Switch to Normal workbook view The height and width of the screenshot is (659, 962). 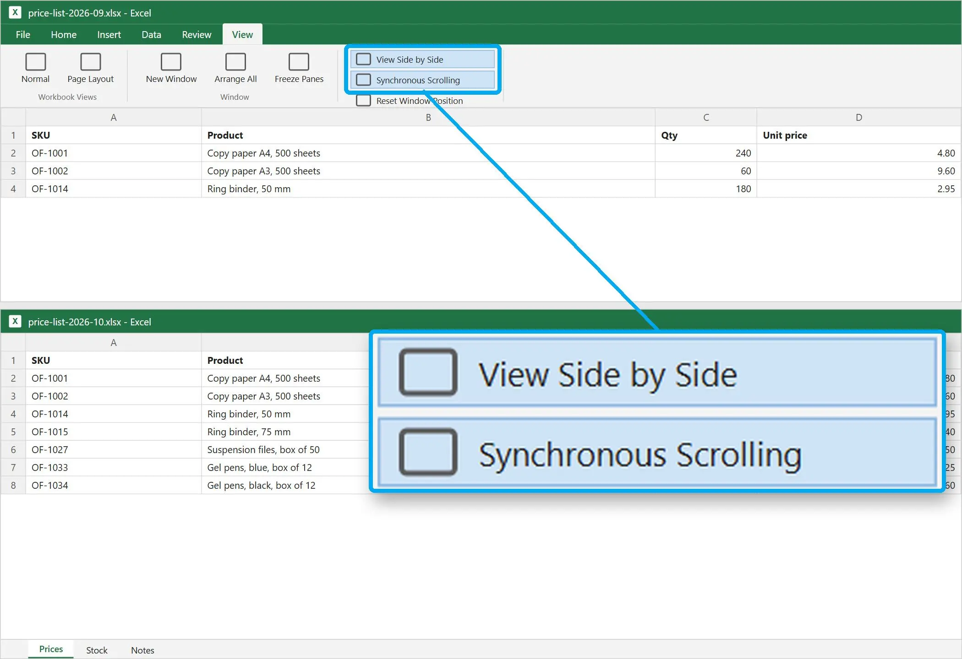pos(35,69)
